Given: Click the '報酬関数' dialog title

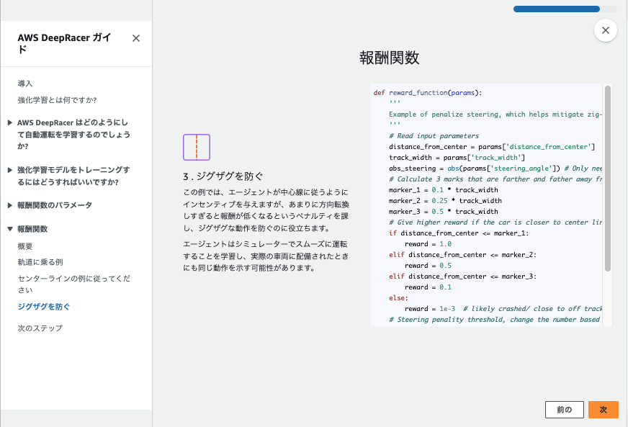Looking at the screenshot, I should pyautogui.click(x=390, y=58).
